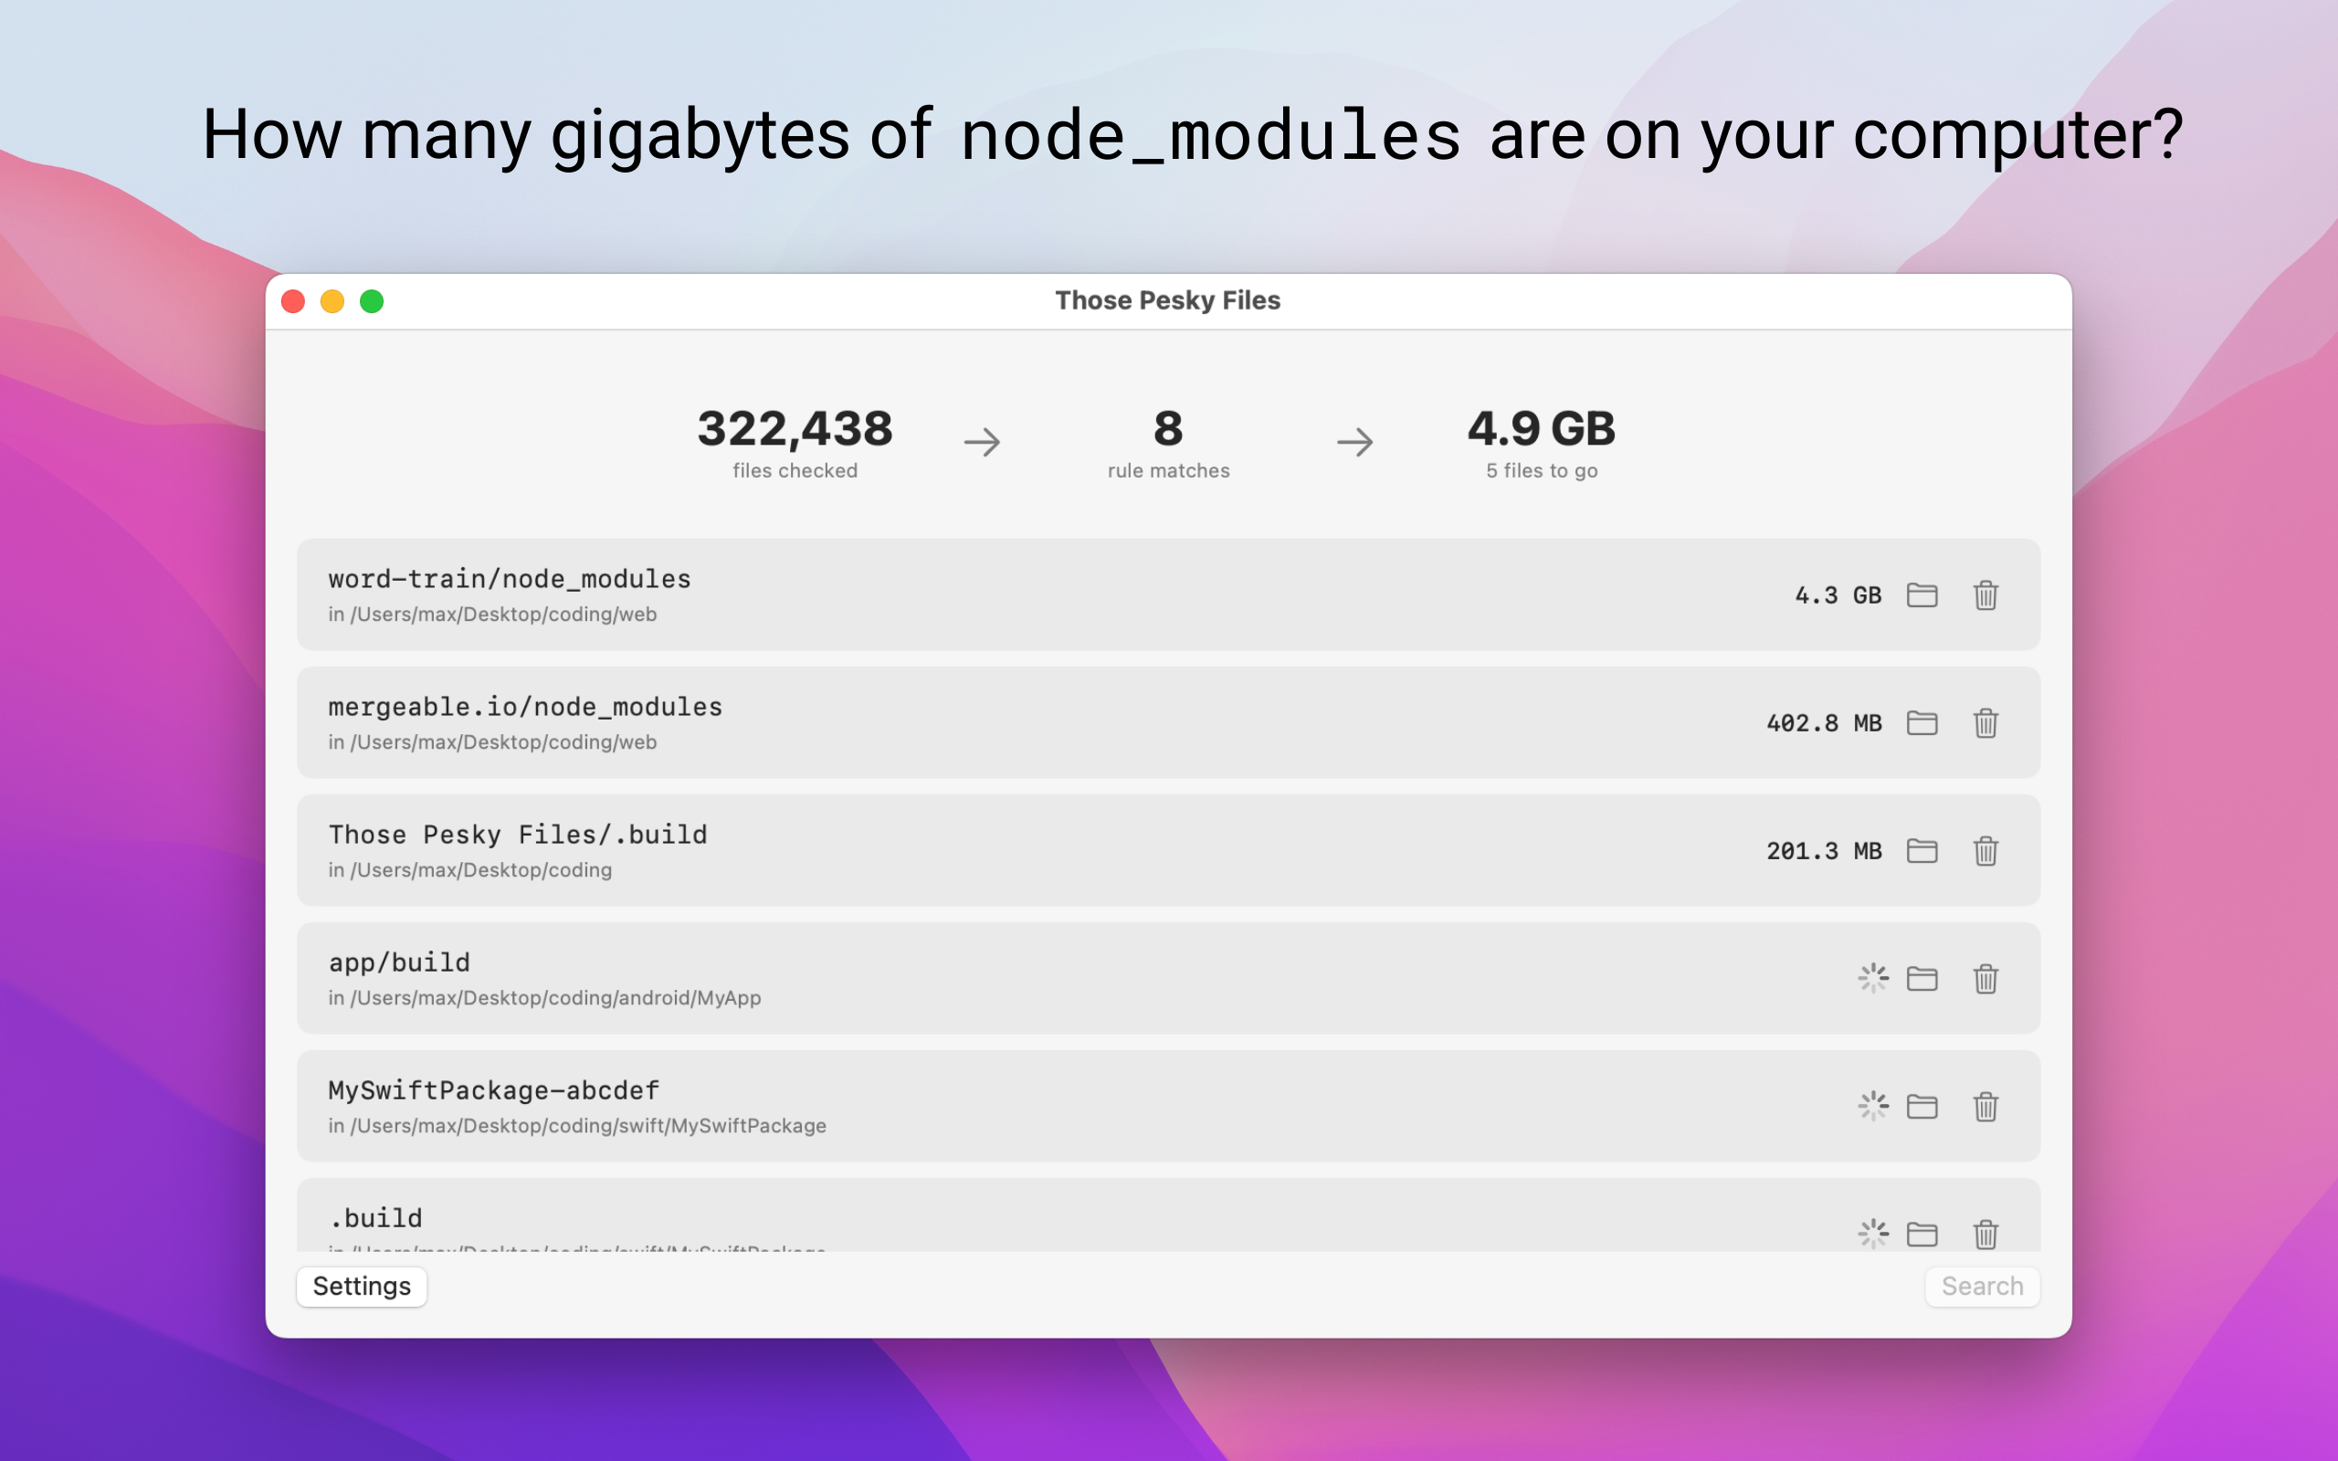Screen dimensions: 2338x1461
Task: Delete MySwiftPackage-abcdef with trash icon
Action: coord(1985,1107)
